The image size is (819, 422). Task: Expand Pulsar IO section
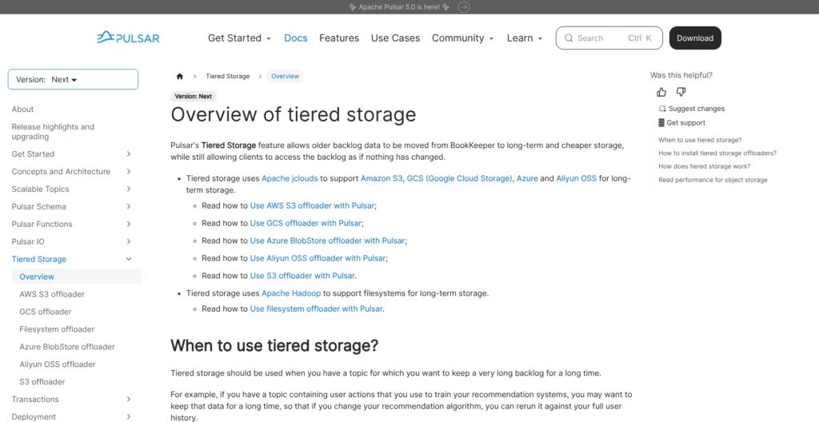click(x=129, y=241)
